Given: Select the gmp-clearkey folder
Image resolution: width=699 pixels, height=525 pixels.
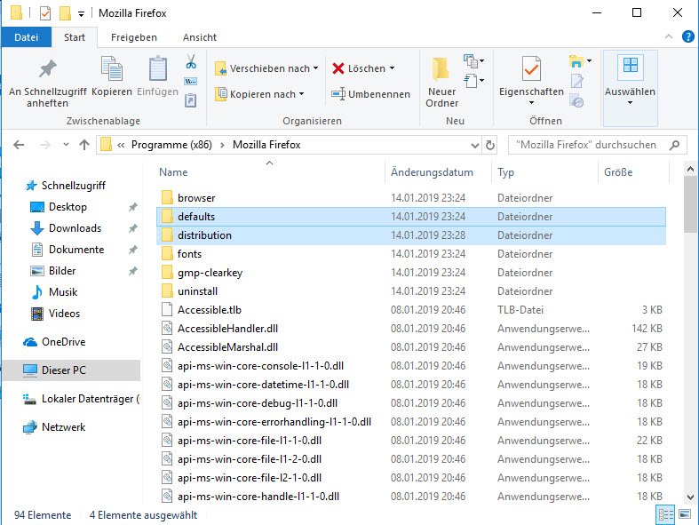Looking at the screenshot, I should click(x=411, y=273).
